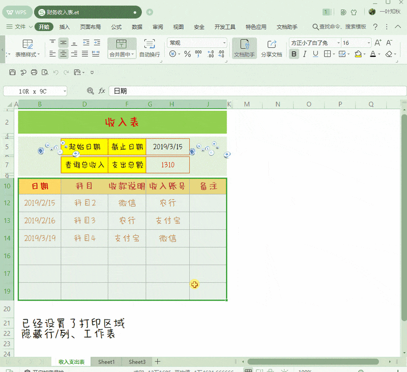Open the 文档助手 (Document Assistant) panel icon
Viewport: 407px width, 372px height.
pos(244,48)
